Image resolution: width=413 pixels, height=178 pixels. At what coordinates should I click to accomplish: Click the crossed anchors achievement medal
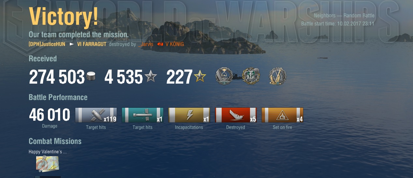pyautogui.click(x=278, y=77)
